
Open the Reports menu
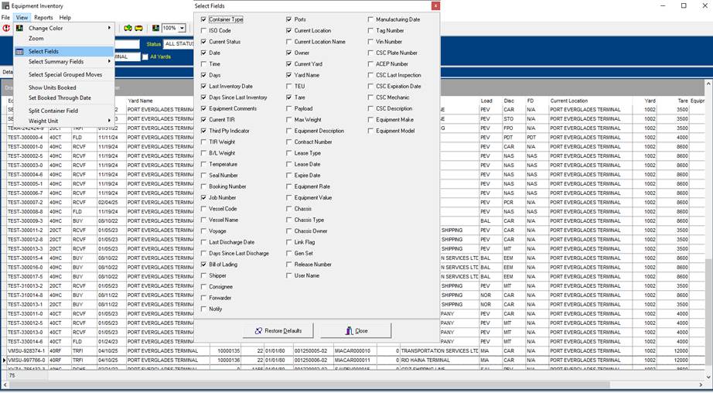pyautogui.click(x=43, y=17)
